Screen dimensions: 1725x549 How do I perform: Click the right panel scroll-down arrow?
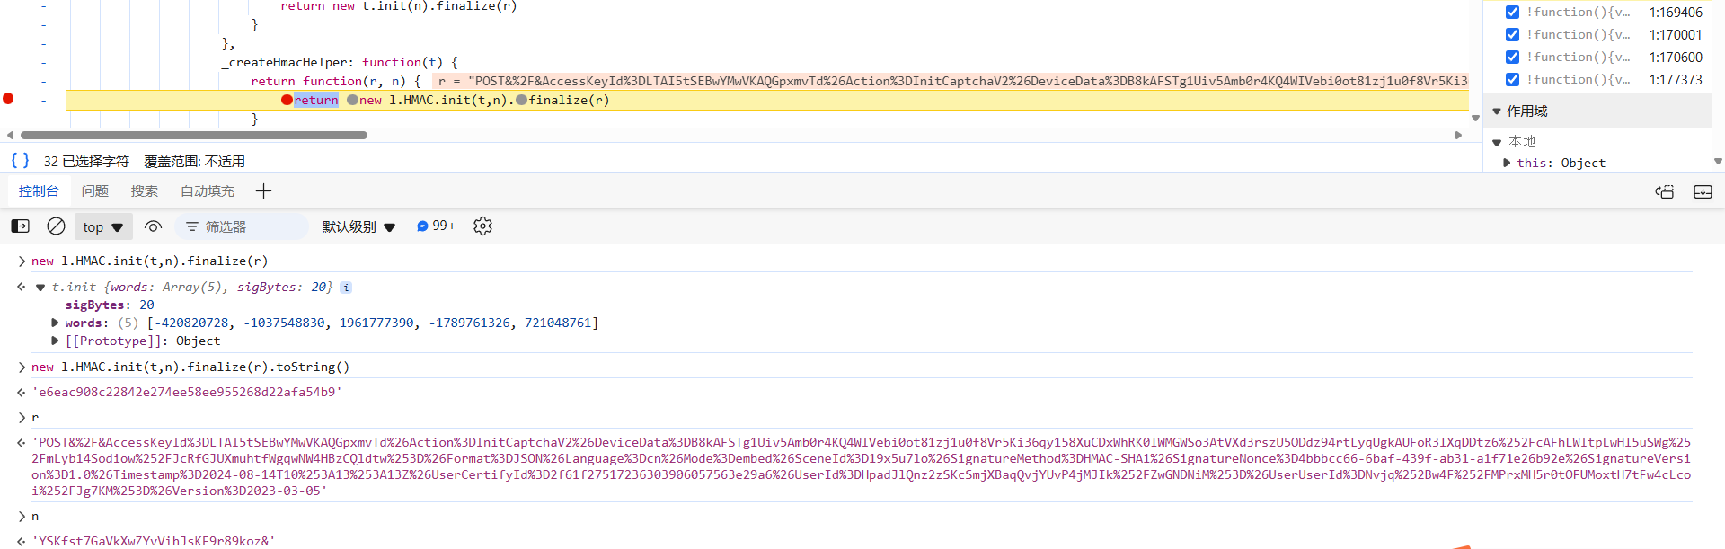click(x=1718, y=162)
